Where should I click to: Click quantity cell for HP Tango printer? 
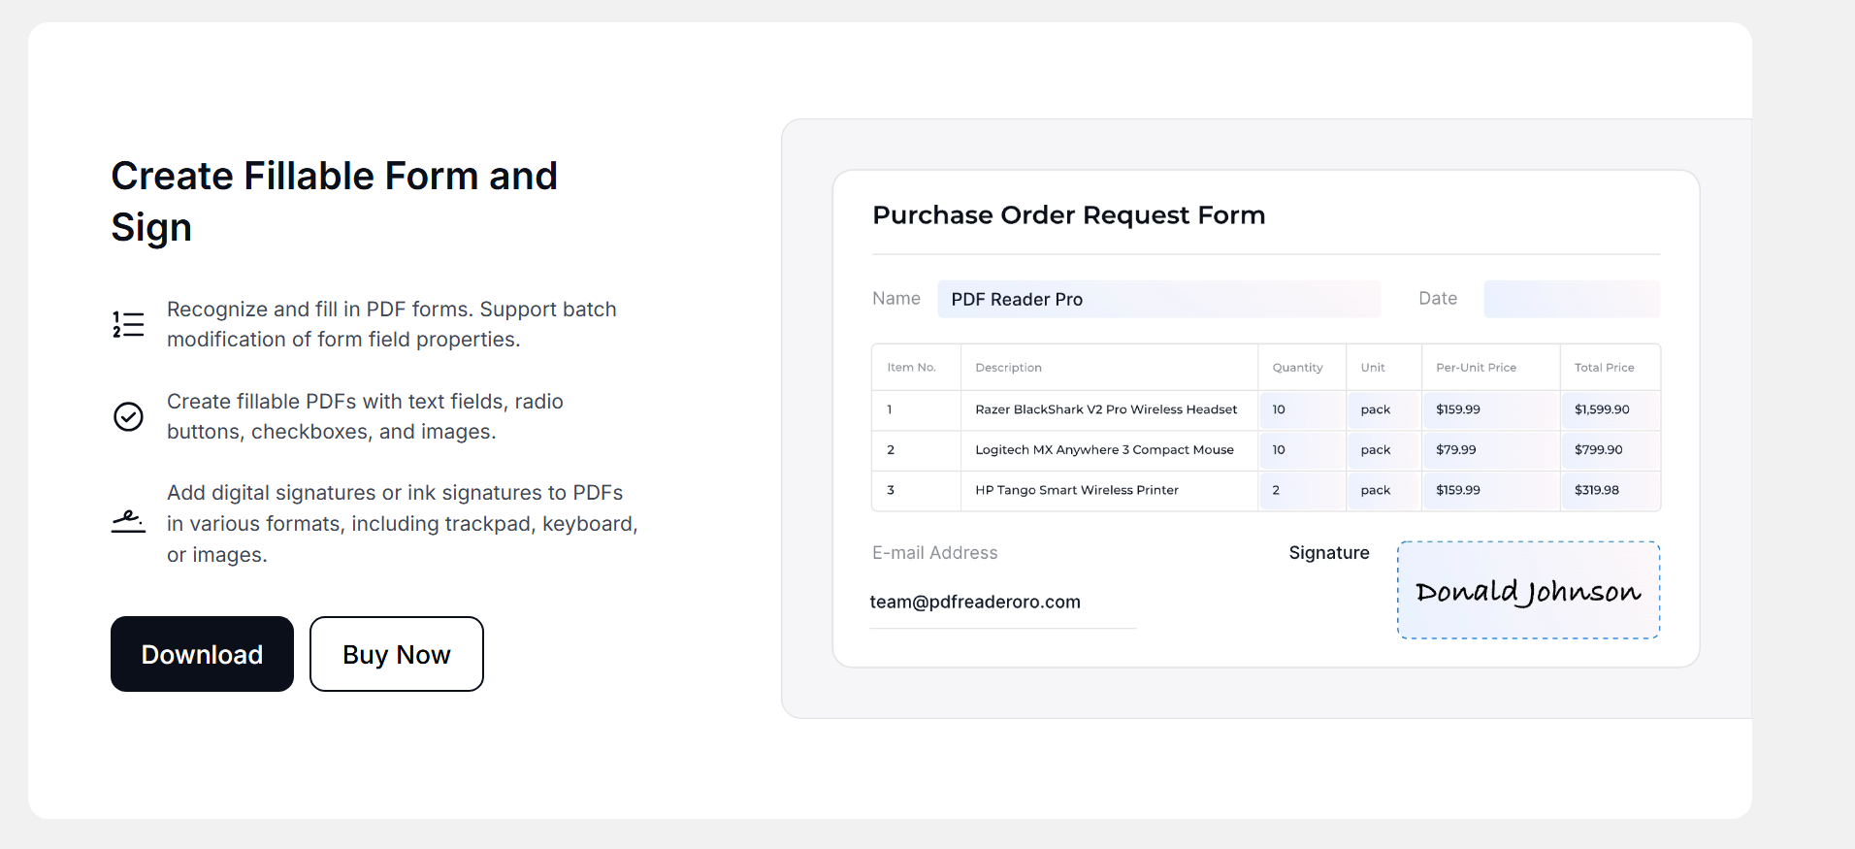1302,490
